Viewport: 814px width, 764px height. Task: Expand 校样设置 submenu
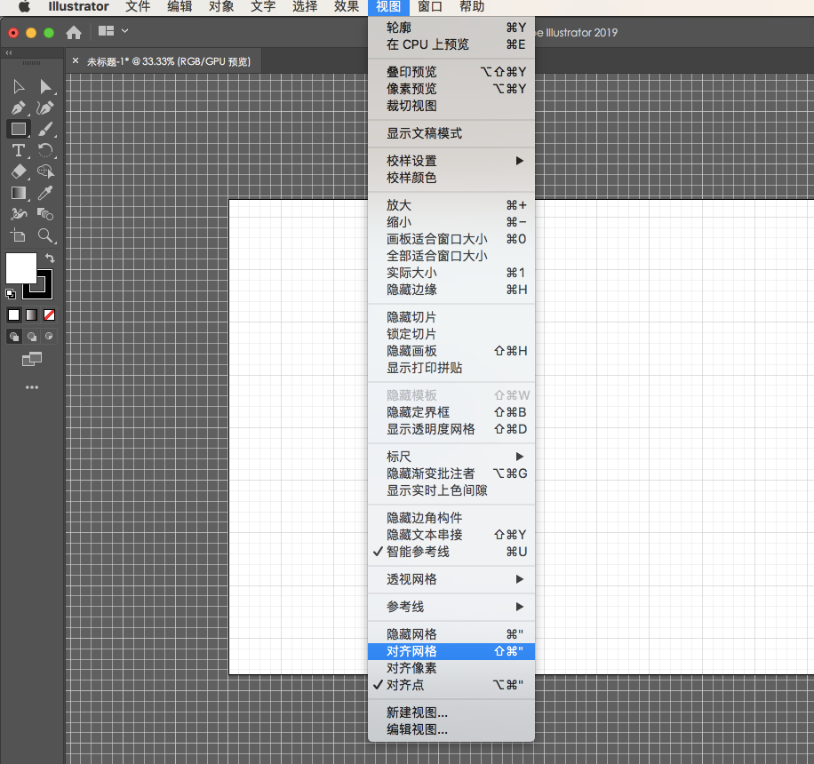(x=451, y=161)
